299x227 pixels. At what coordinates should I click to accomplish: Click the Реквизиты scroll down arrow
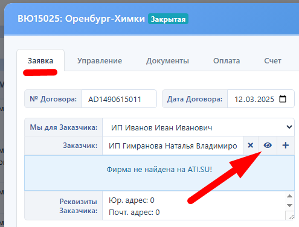click(x=289, y=205)
